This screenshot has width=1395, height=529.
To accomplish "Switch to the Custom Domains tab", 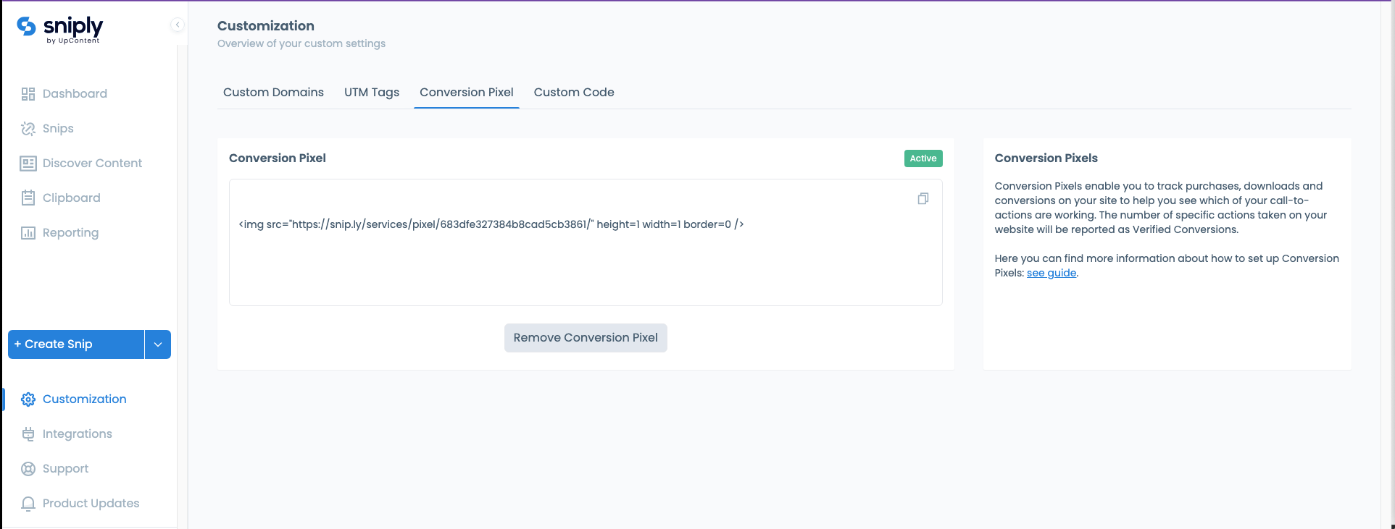I will [273, 92].
